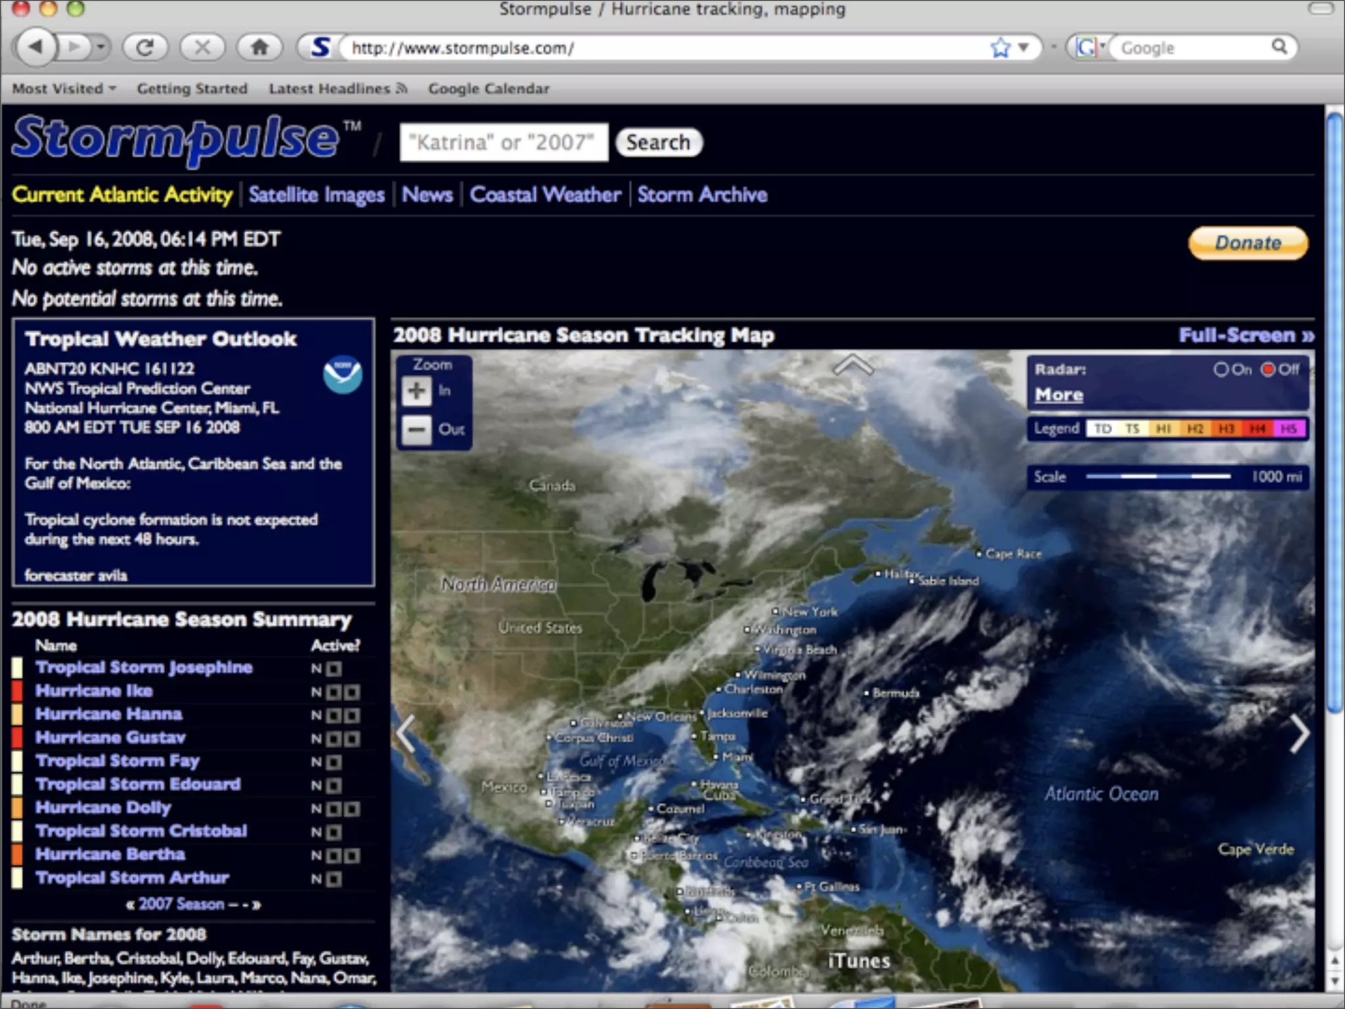Open the URL bar history dropdown arrow
The image size is (1345, 1009).
click(x=1023, y=48)
